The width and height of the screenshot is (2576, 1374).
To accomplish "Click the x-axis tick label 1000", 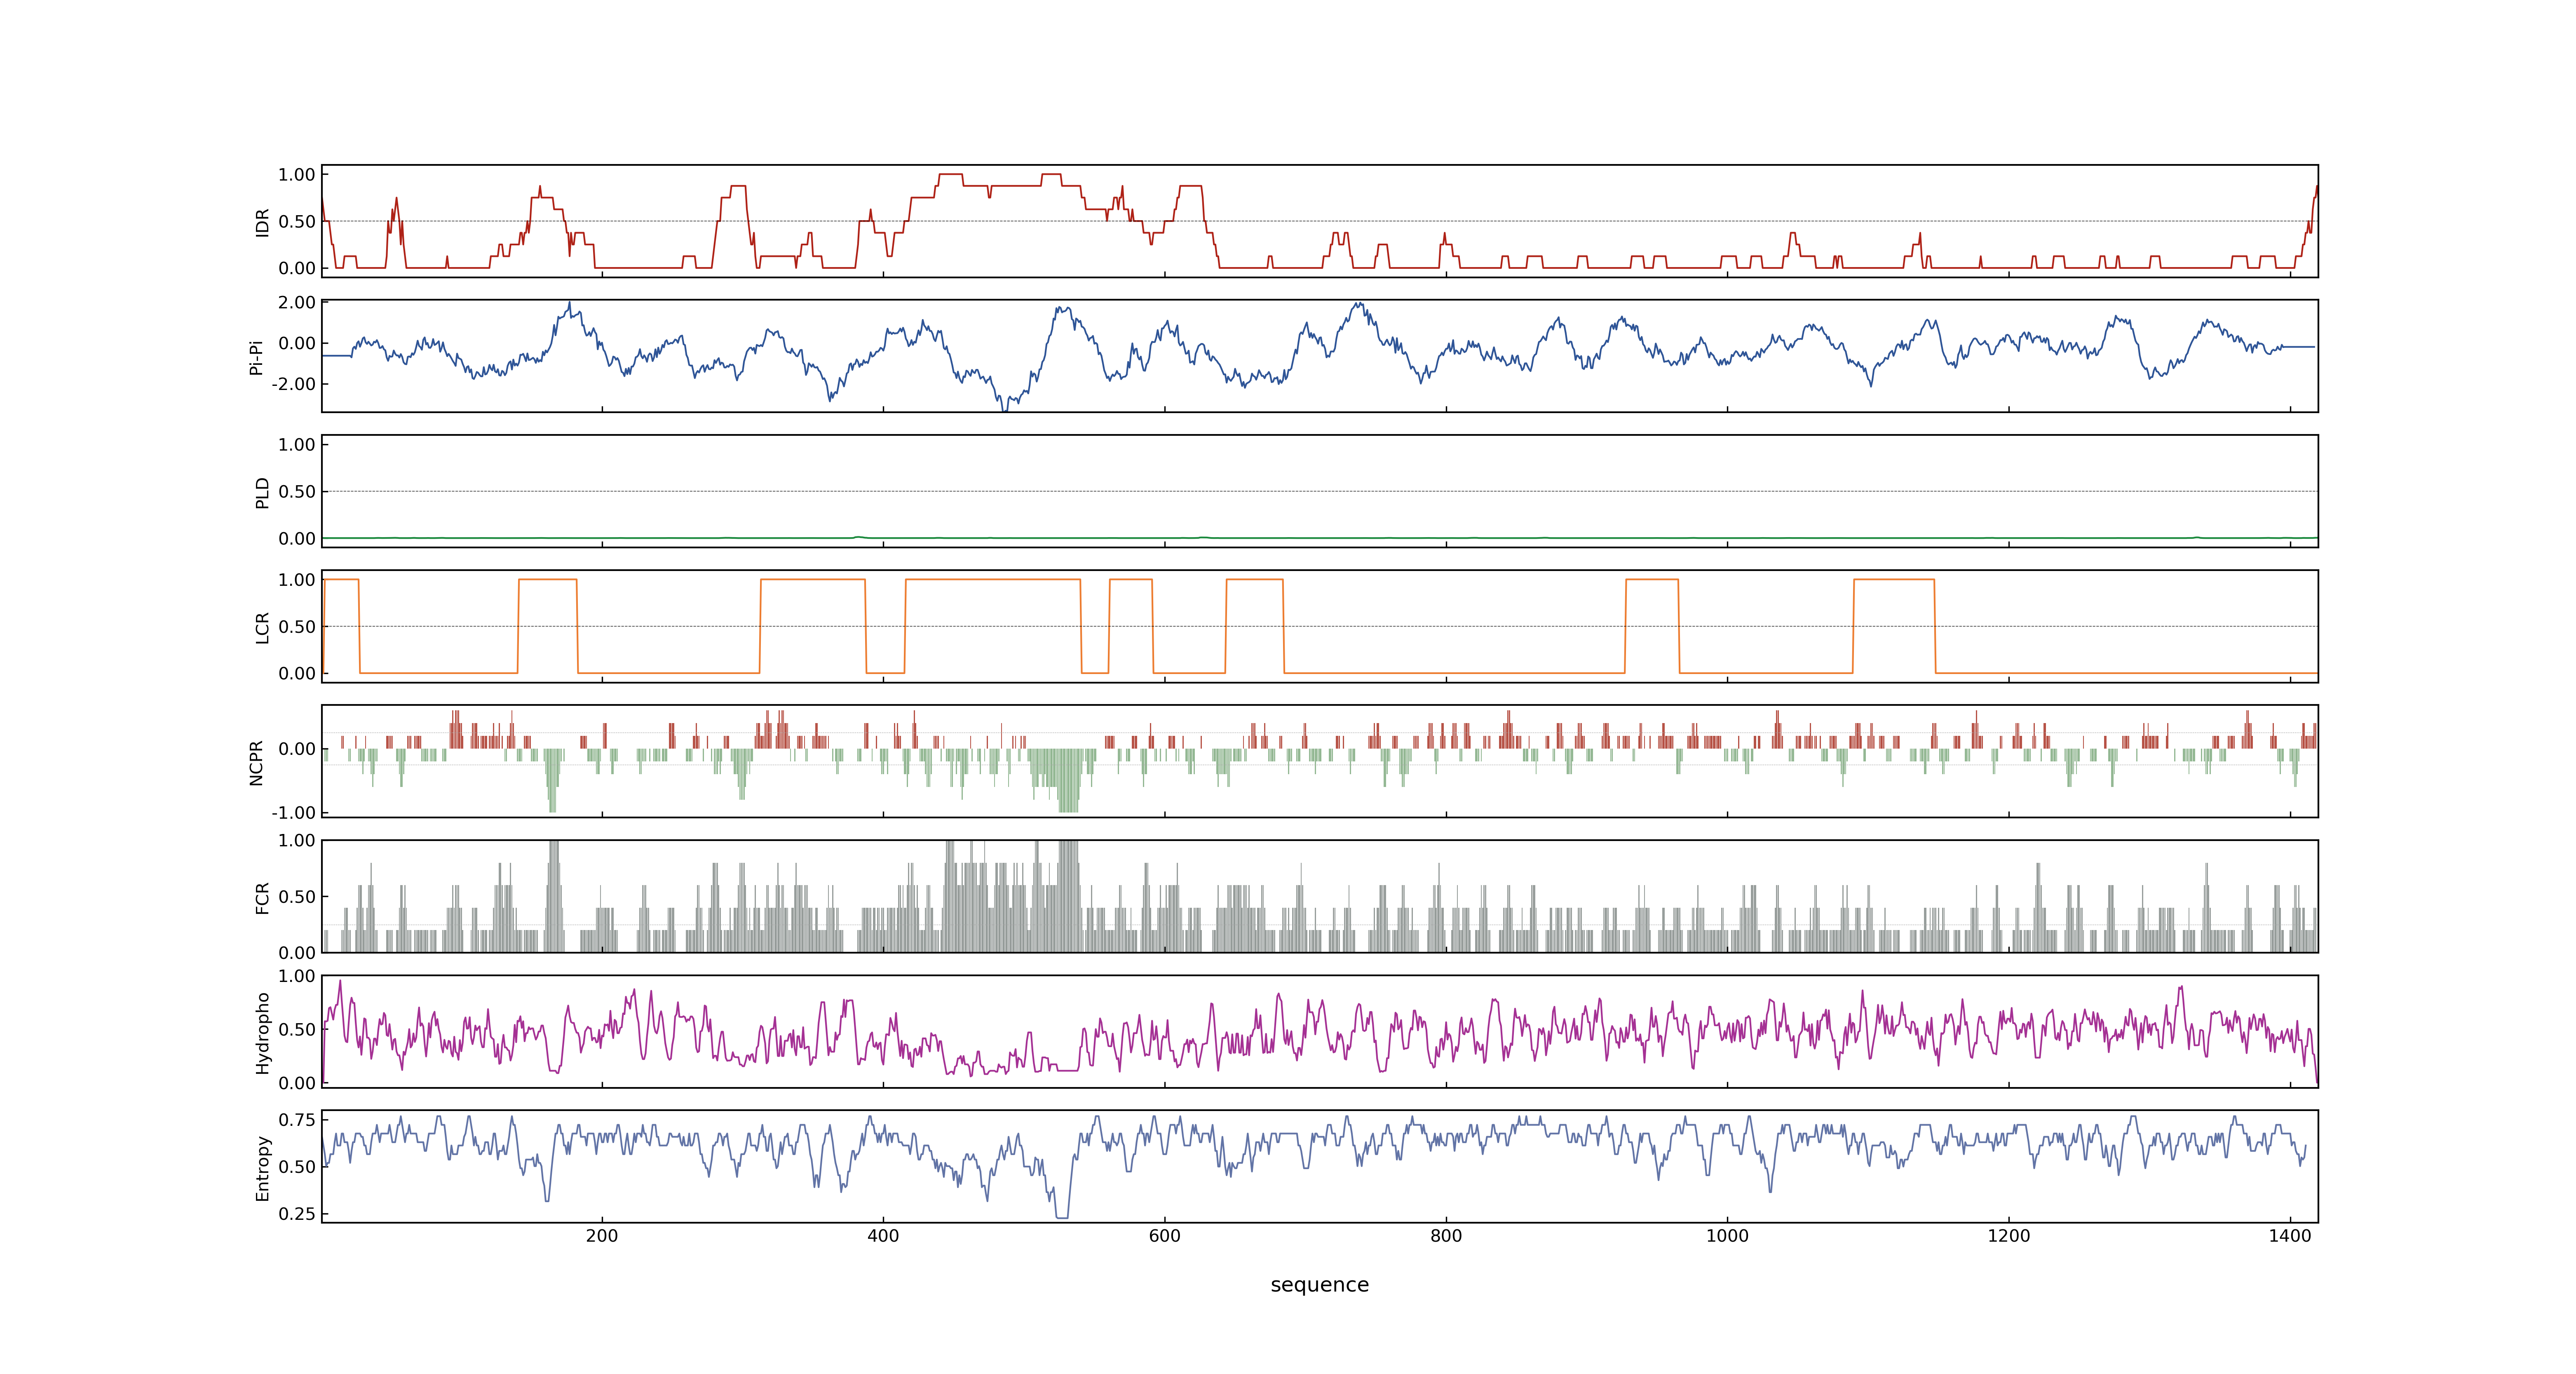I will (x=1727, y=1236).
